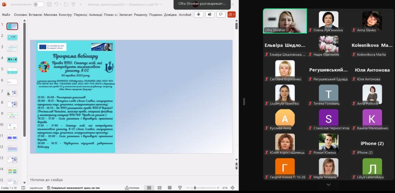Click into the Нотатки до слайда notes field
The image size is (395, 193).
131,180
